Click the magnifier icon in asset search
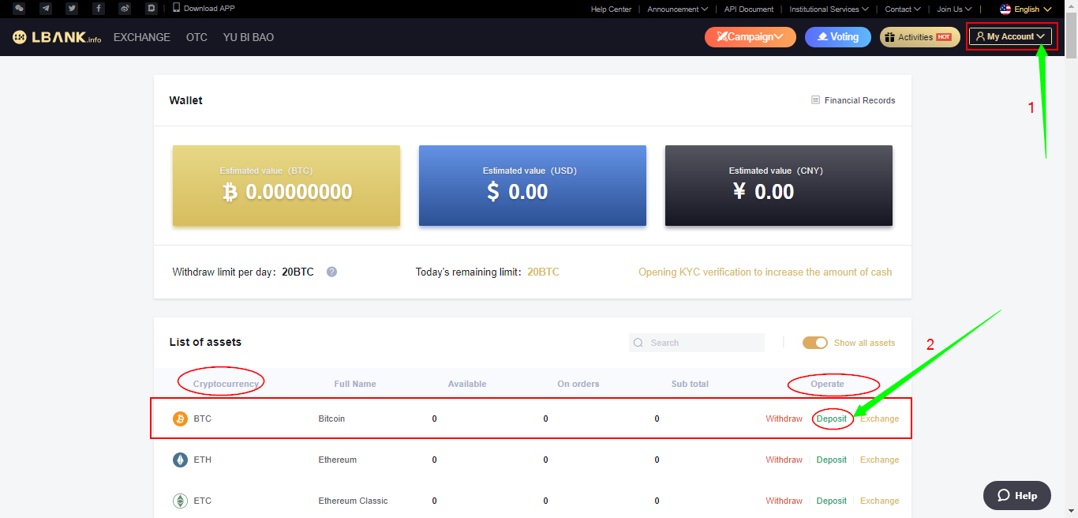The width and height of the screenshot is (1078, 518). (x=638, y=343)
